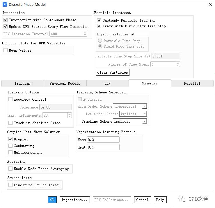Enable Mean Values for contour plots
215x208 pixels.
click(6, 50)
